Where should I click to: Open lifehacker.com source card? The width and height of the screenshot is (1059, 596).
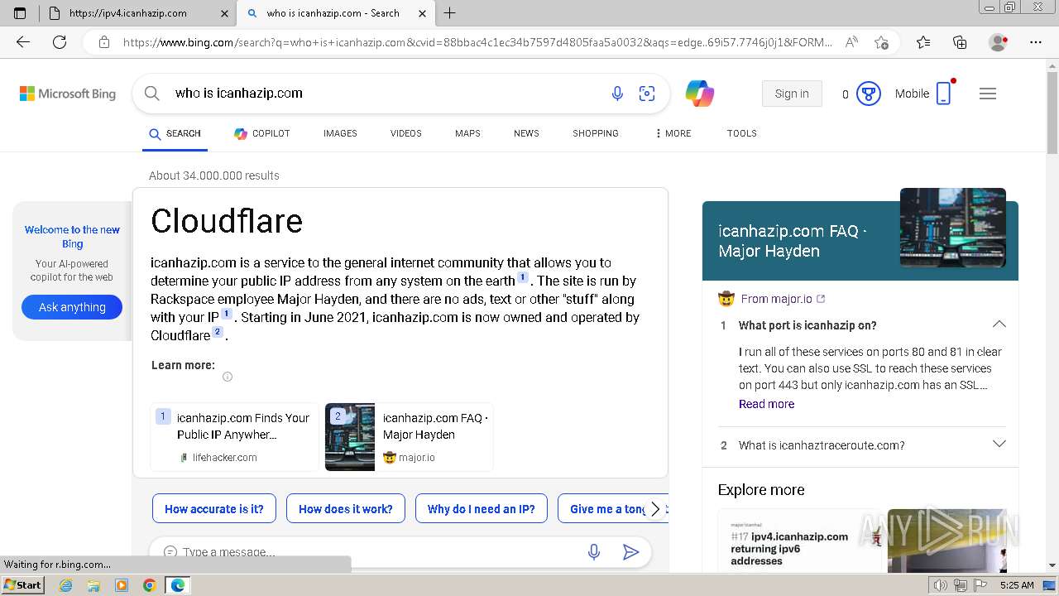point(234,437)
